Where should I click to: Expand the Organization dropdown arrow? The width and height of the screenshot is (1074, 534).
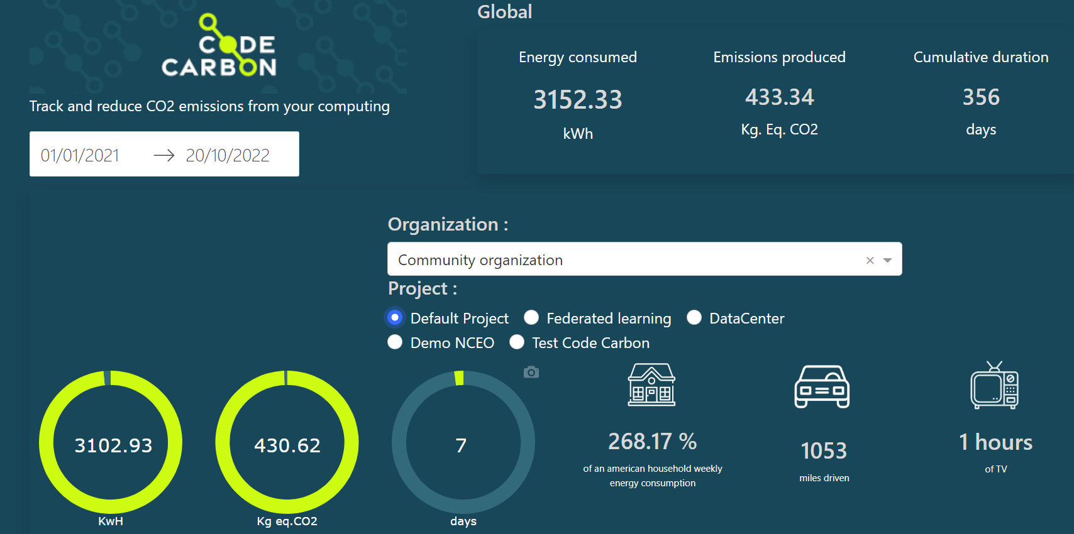point(887,260)
